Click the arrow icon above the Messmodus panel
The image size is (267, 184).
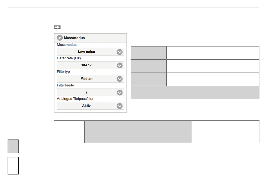point(57,27)
